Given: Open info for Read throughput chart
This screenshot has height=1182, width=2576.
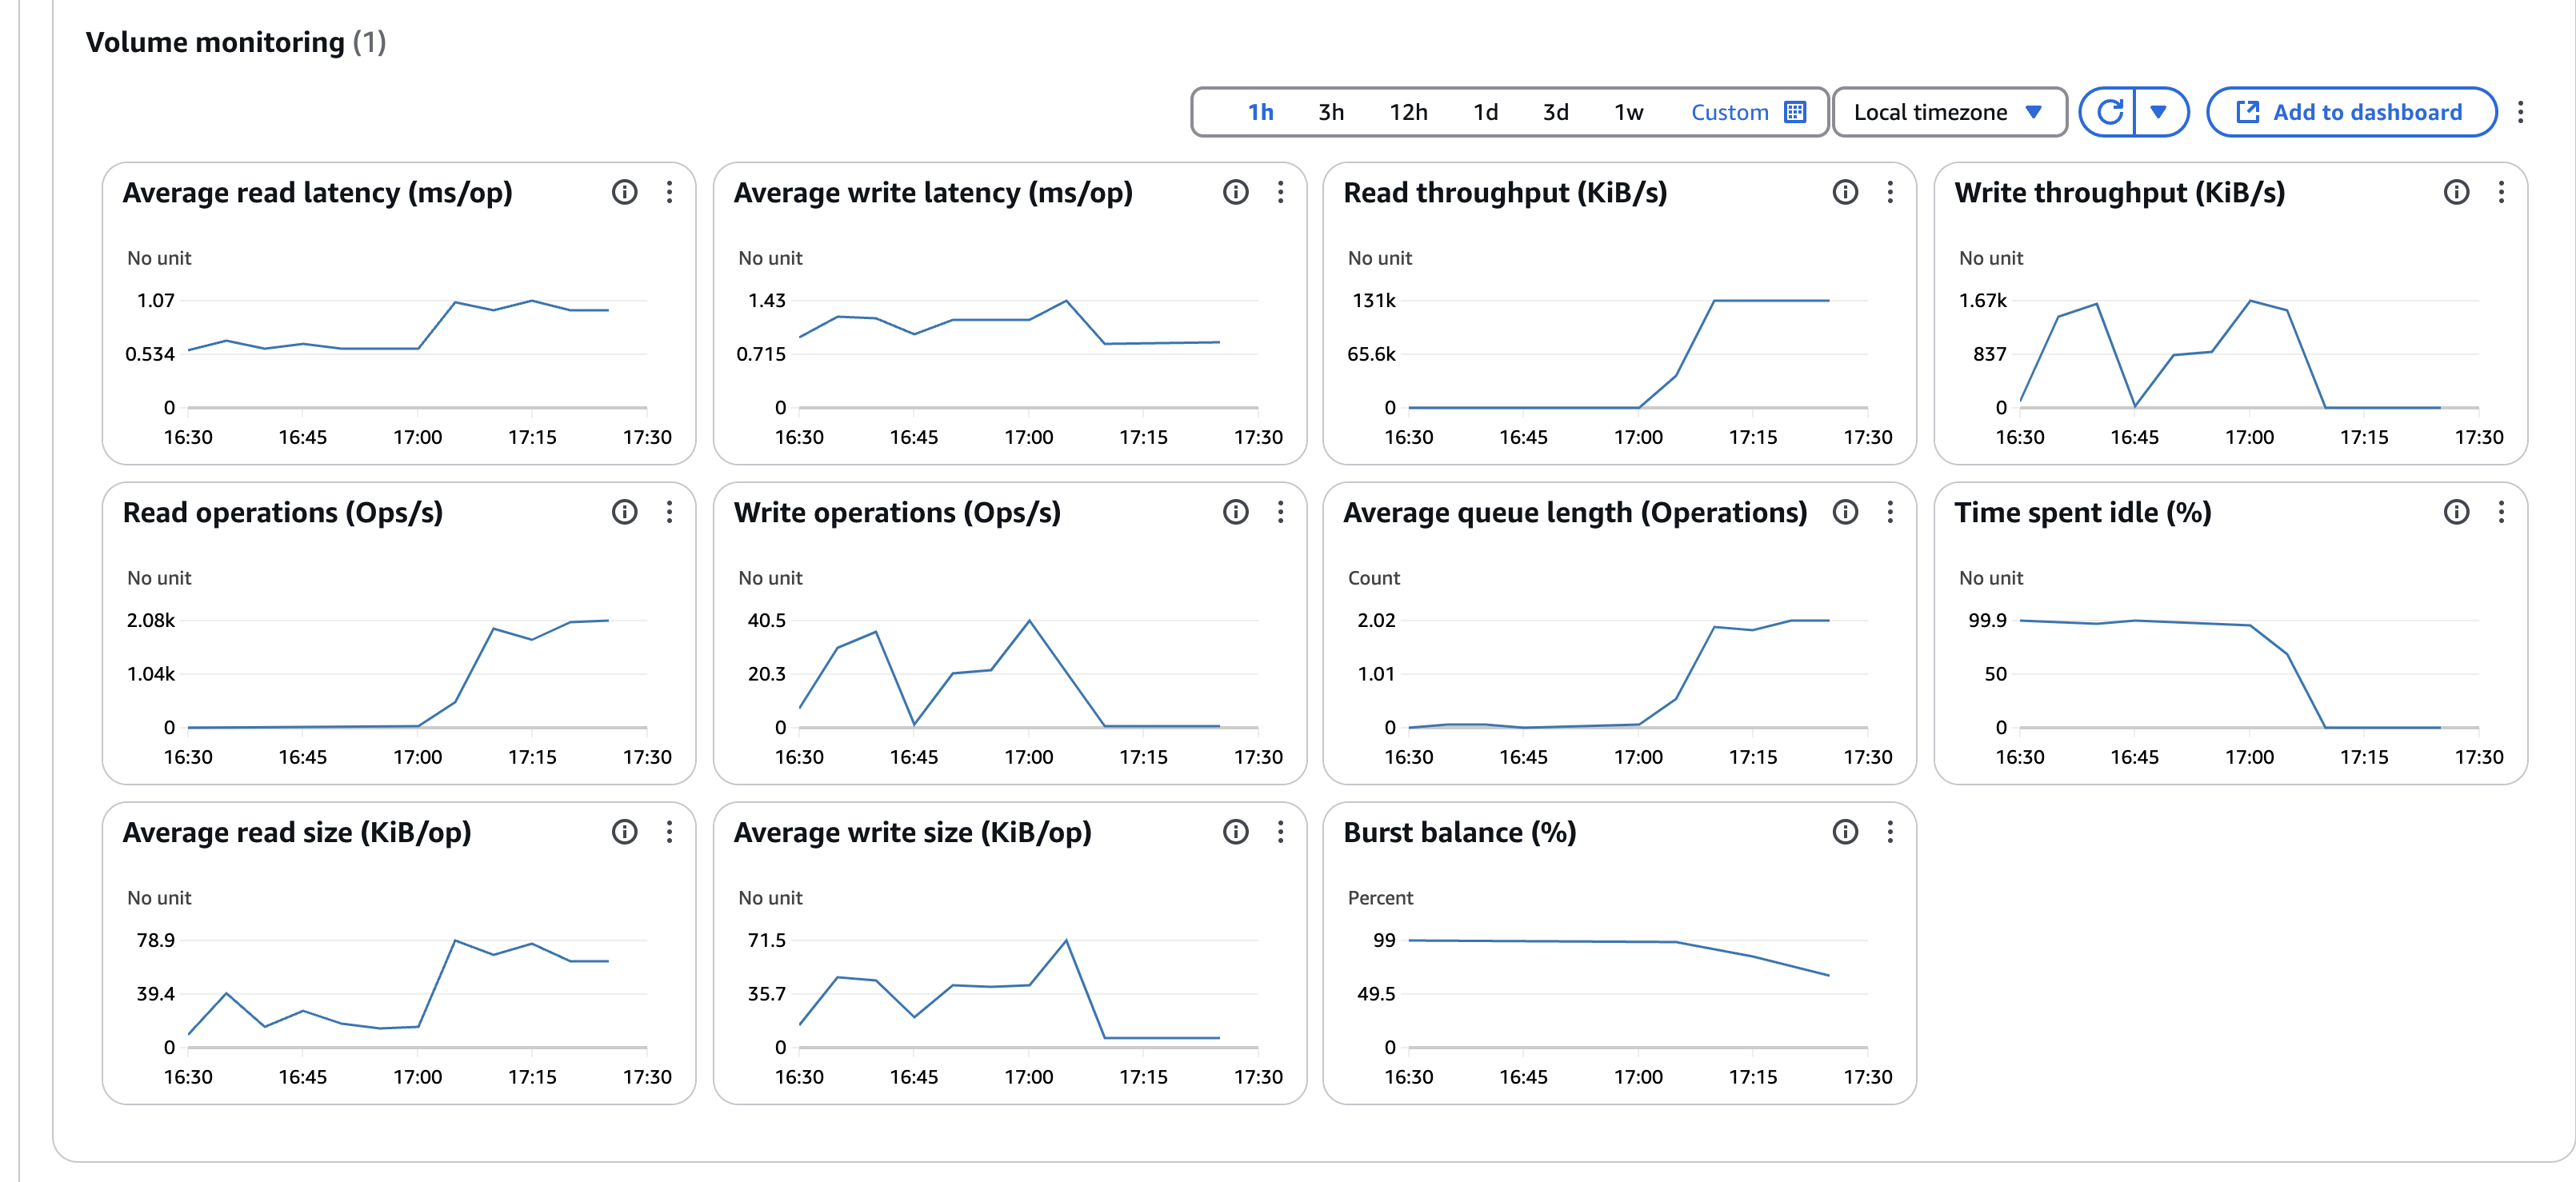Looking at the screenshot, I should point(1845,192).
